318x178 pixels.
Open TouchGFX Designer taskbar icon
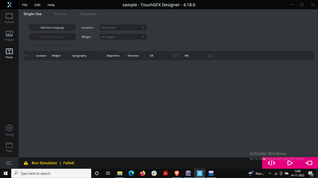[x=200, y=173]
